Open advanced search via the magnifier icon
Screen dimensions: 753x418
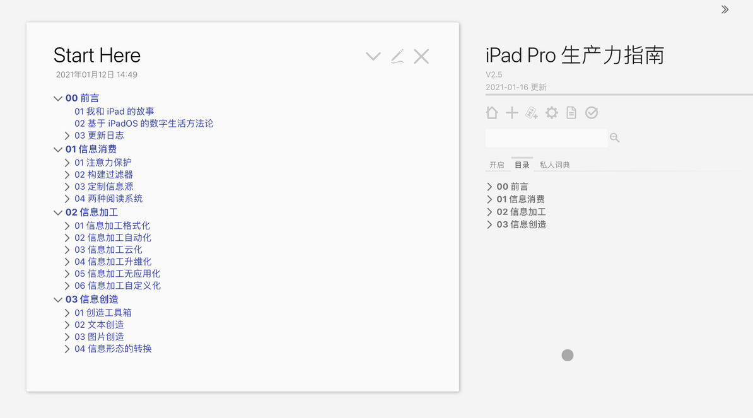click(615, 138)
